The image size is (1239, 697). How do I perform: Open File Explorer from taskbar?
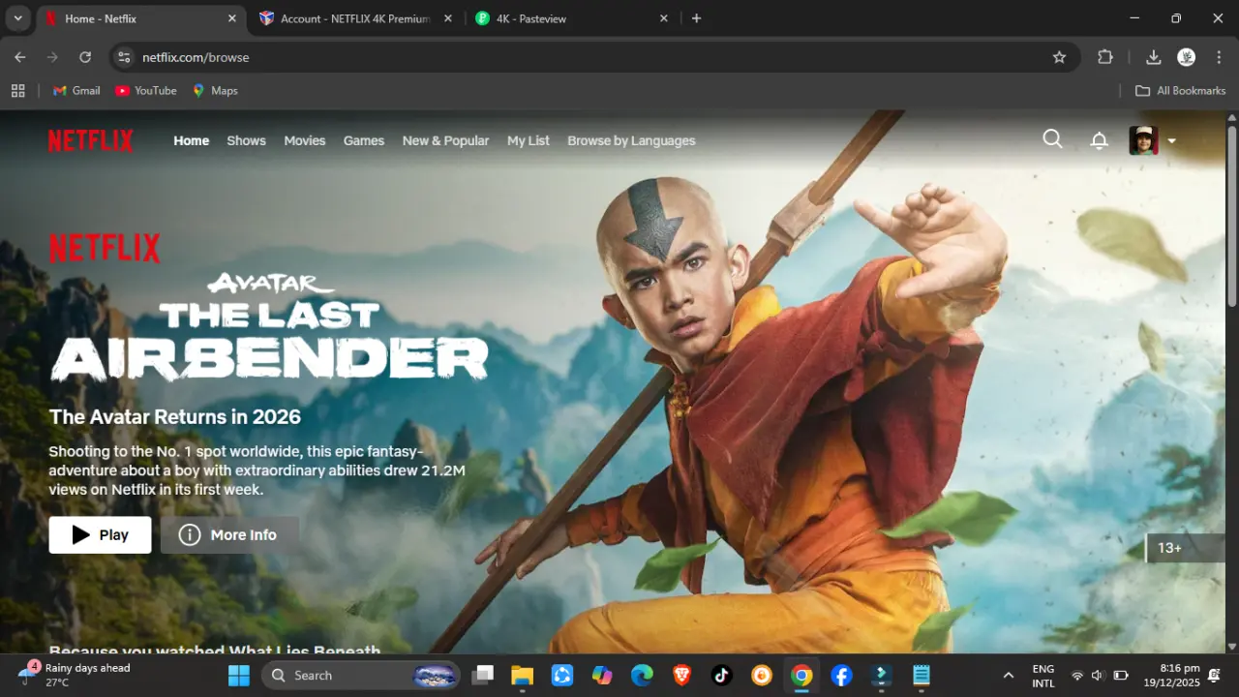pos(522,675)
